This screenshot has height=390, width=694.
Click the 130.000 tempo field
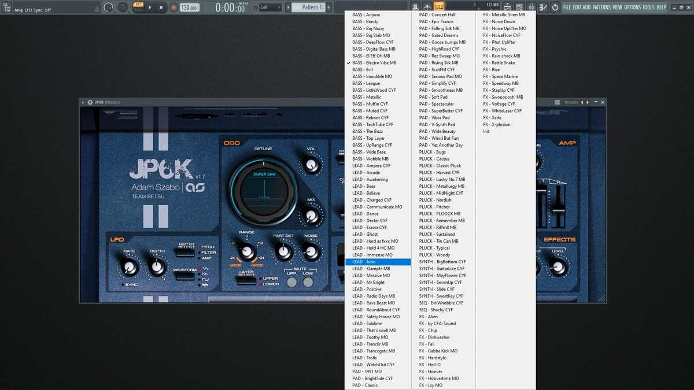(190, 8)
